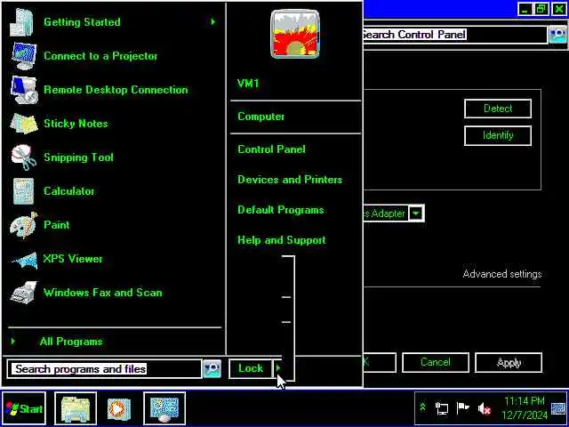Screen dimensions: 569x427
Task: Click the Cancel button
Action: click(x=436, y=362)
